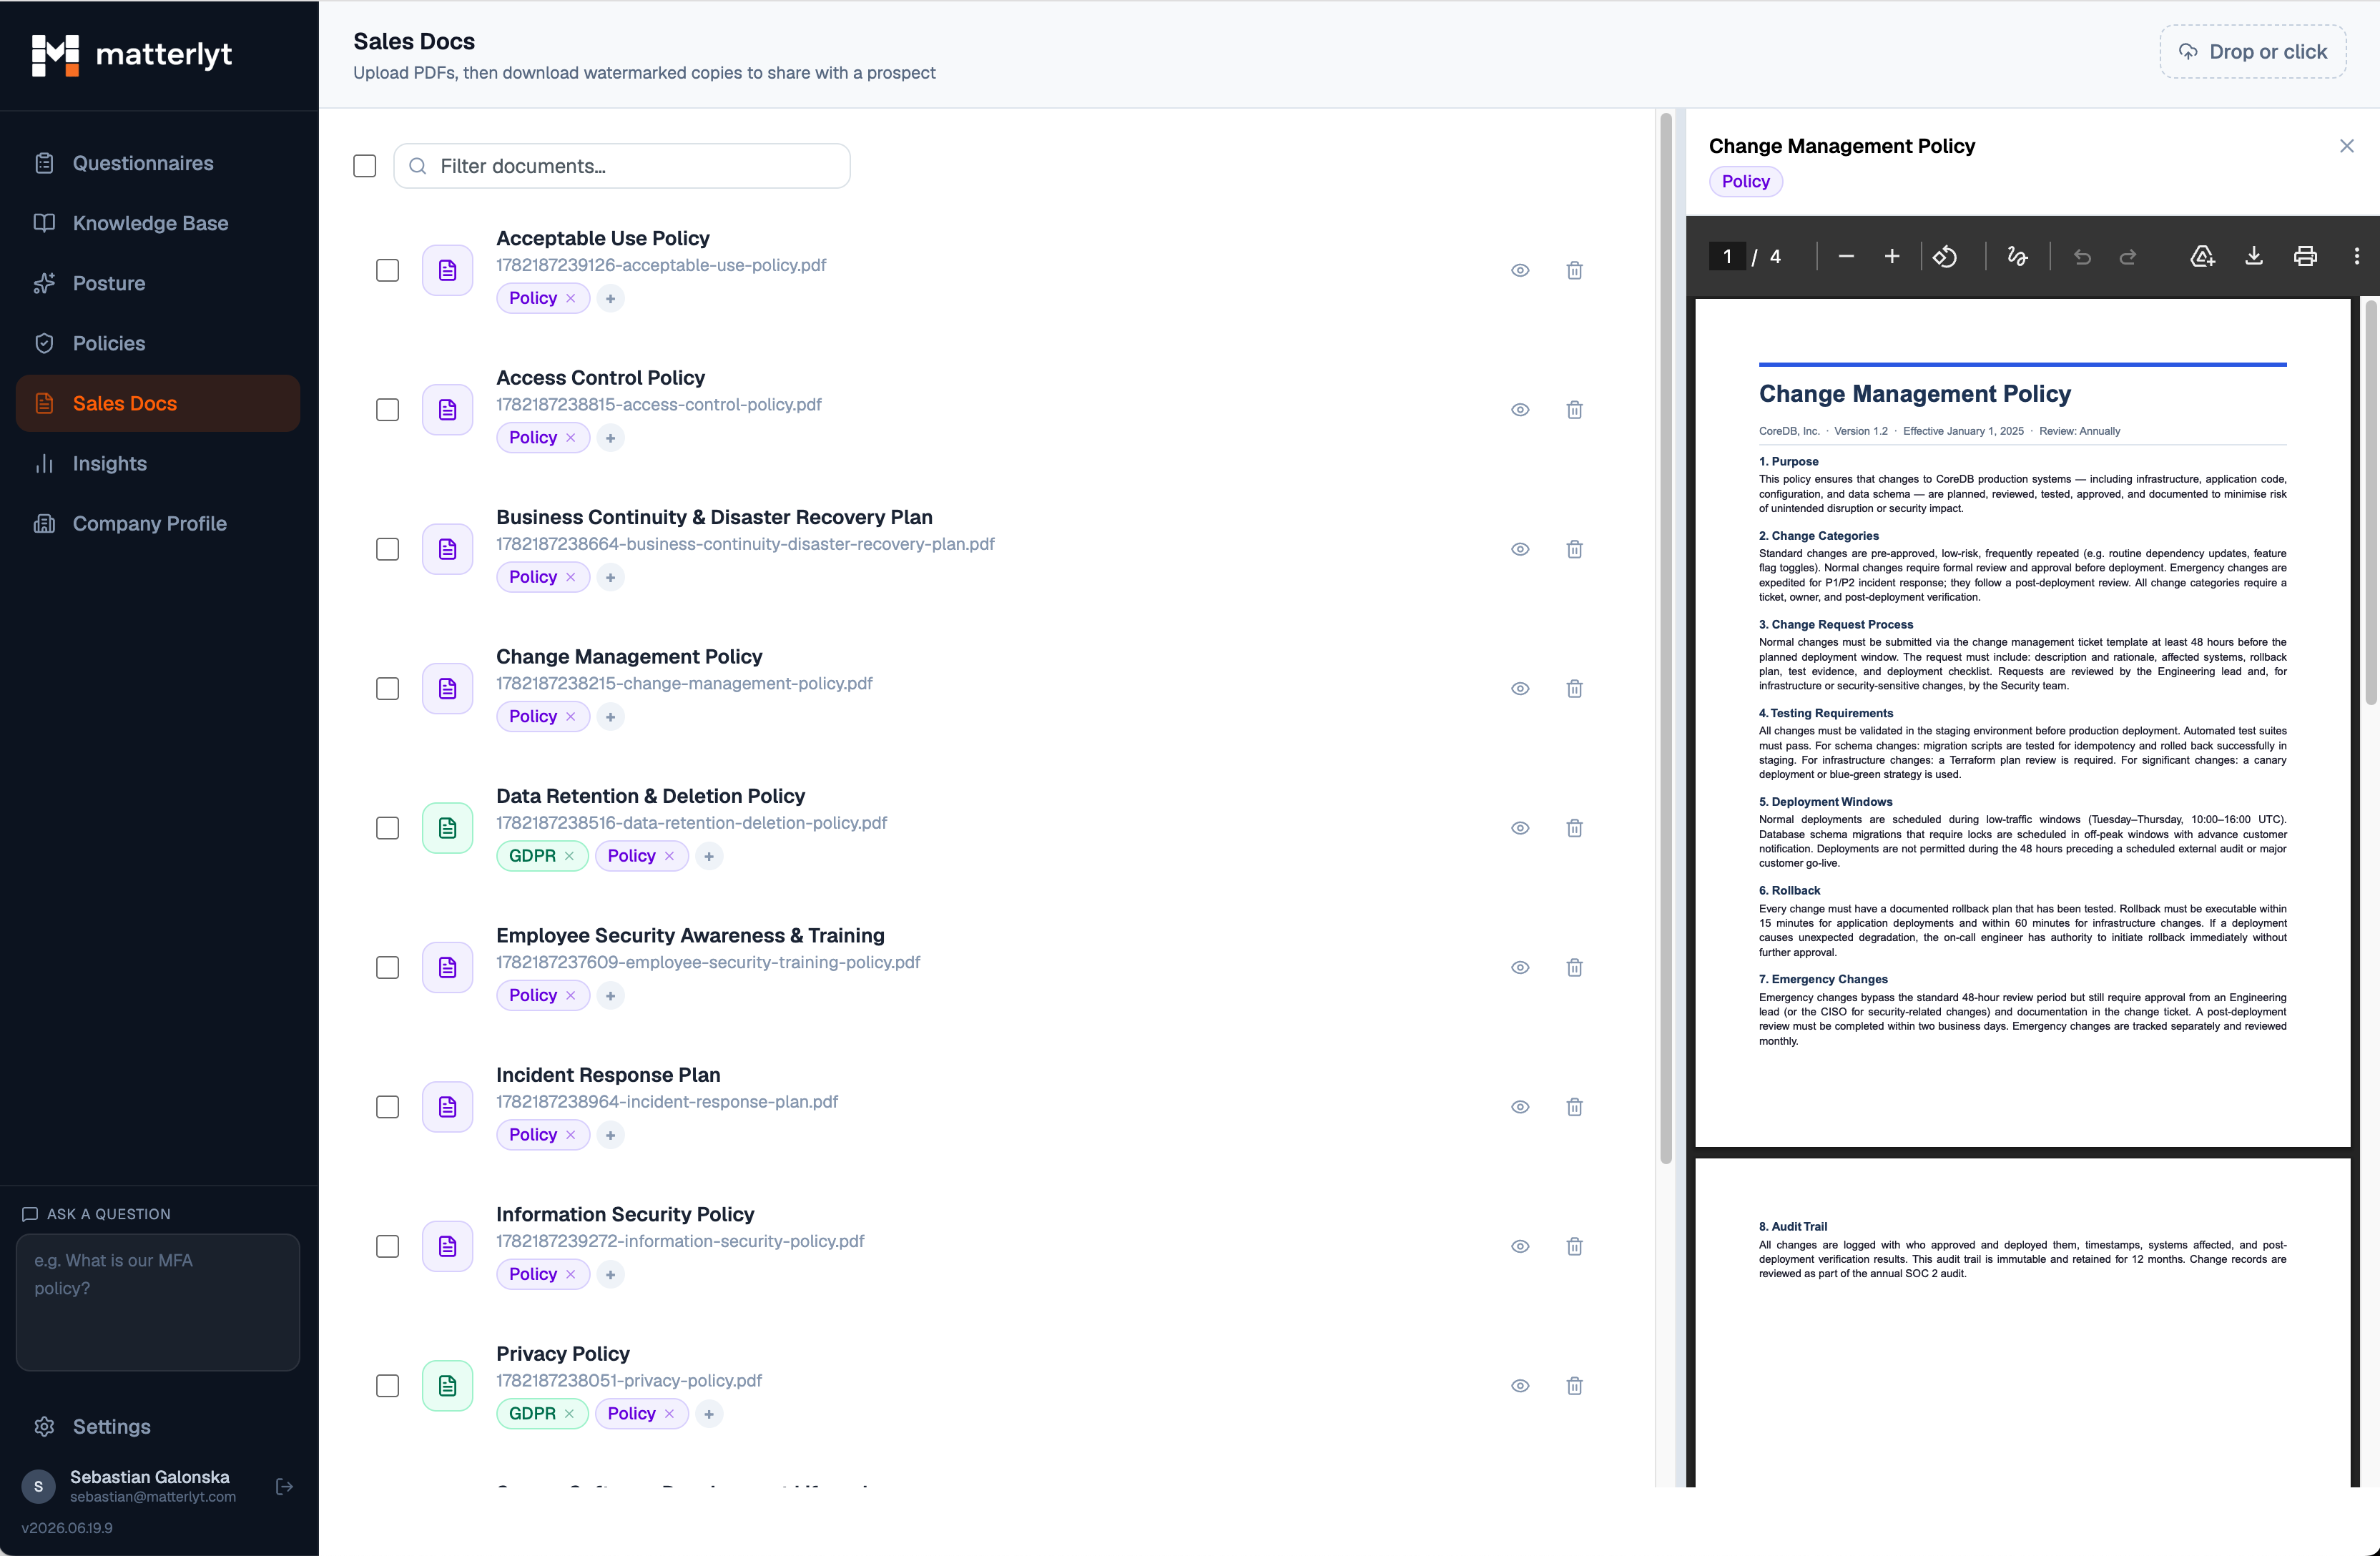Screen dimensions: 2380x1556
Task: Zoom out in the PDF viewer
Action: click(x=1846, y=257)
